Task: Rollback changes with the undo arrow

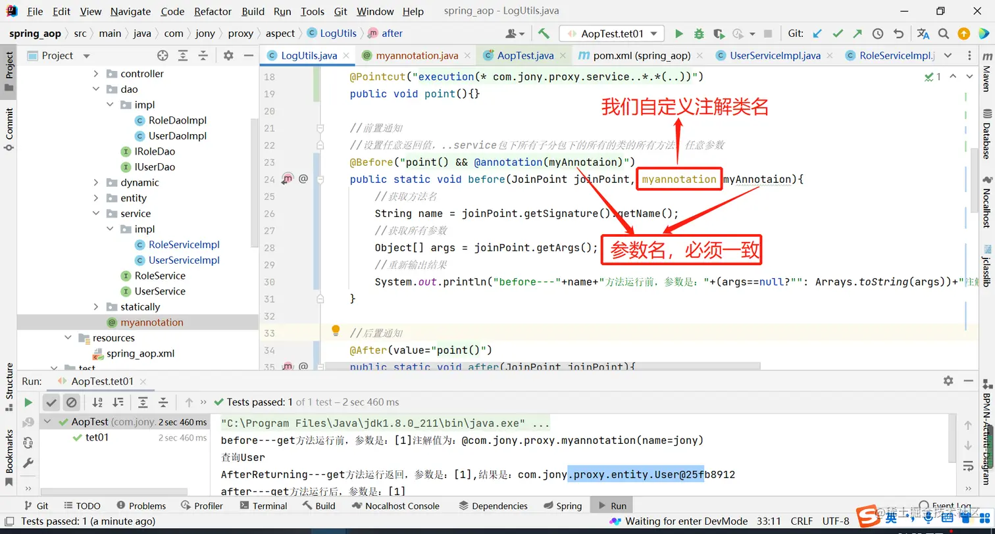Action: 898,34
